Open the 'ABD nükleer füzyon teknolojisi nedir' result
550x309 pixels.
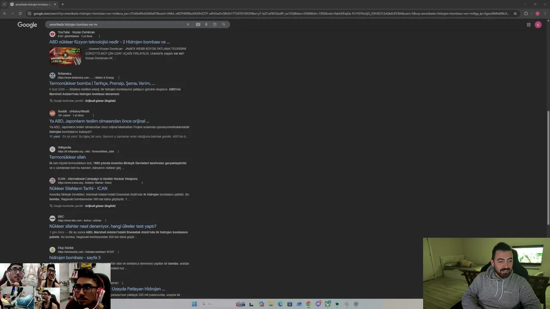coord(109,42)
